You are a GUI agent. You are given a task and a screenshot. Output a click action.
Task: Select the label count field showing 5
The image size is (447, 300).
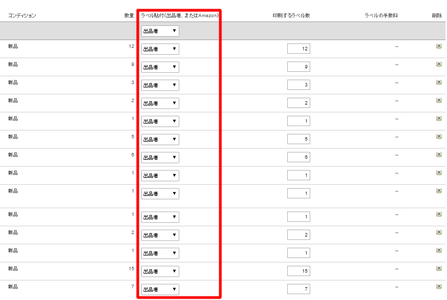298,139
